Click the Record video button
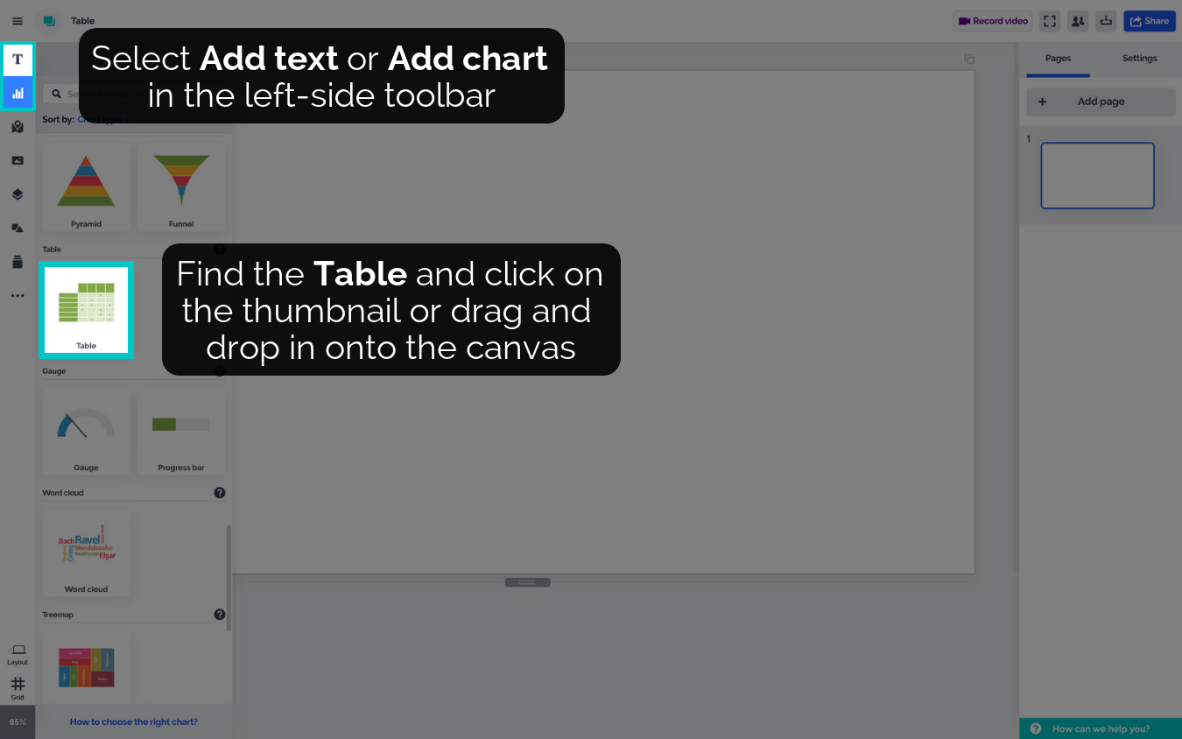Screen dimensions: 1182x739 [993, 21]
